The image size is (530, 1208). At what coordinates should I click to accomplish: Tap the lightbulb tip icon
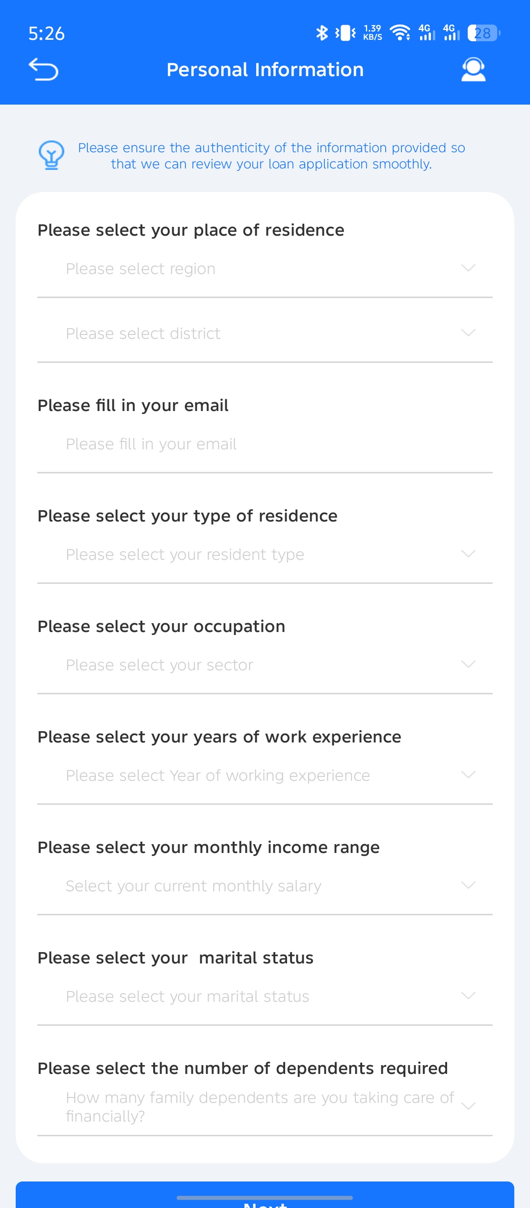point(51,155)
